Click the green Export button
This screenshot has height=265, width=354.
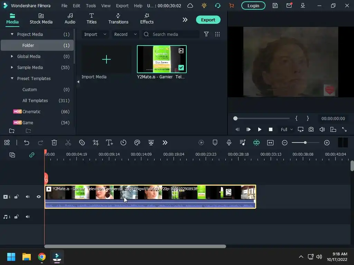(208, 20)
